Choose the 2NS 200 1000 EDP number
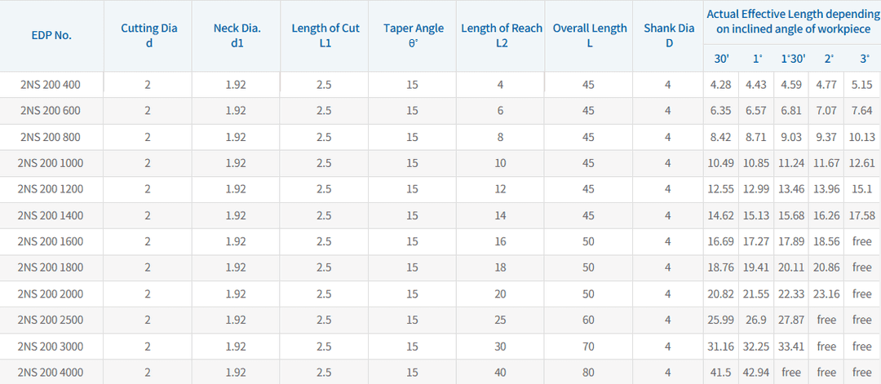Image resolution: width=881 pixels, height=384 pixels. [x=51, y=163]
